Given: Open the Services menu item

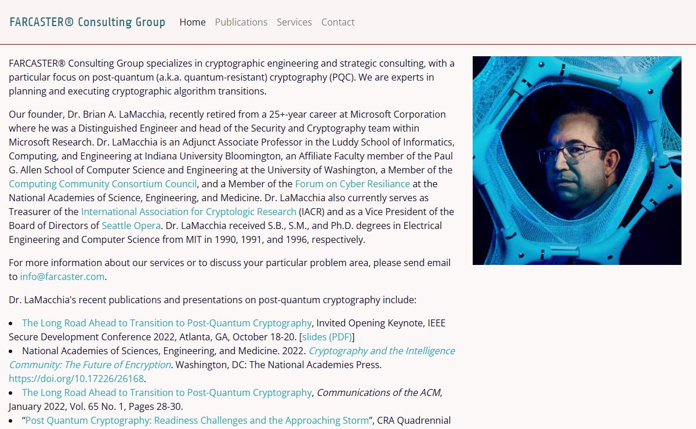Looking at the screenshot, I should click(294, 22).
